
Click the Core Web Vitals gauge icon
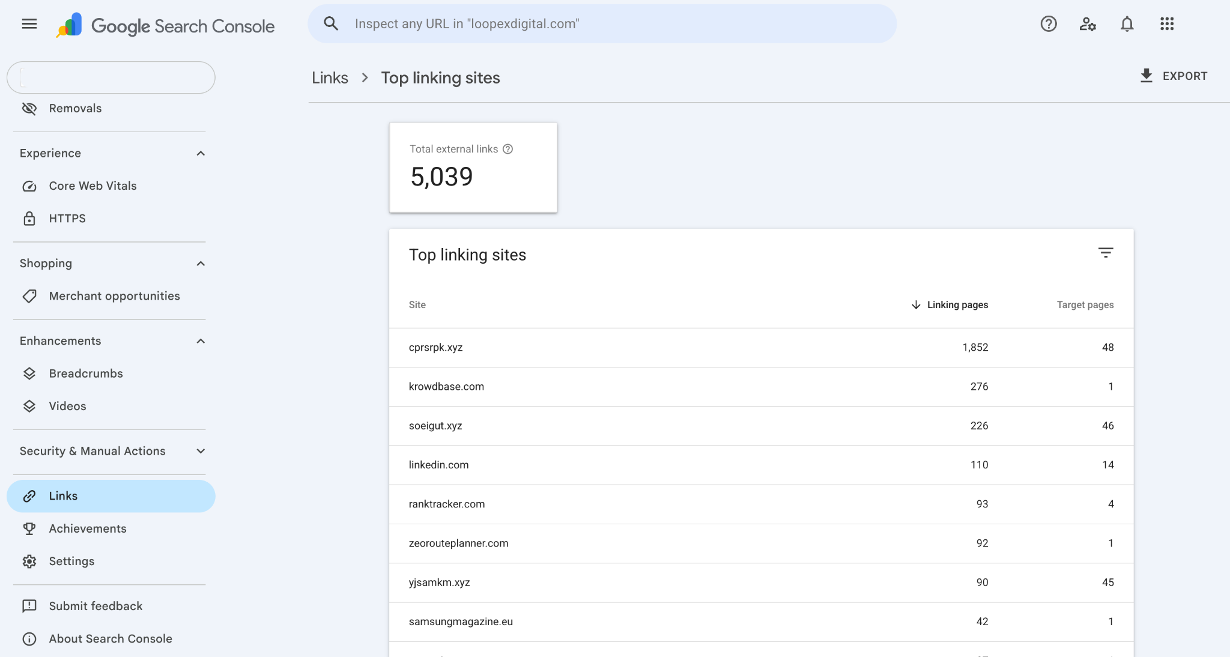29,186
